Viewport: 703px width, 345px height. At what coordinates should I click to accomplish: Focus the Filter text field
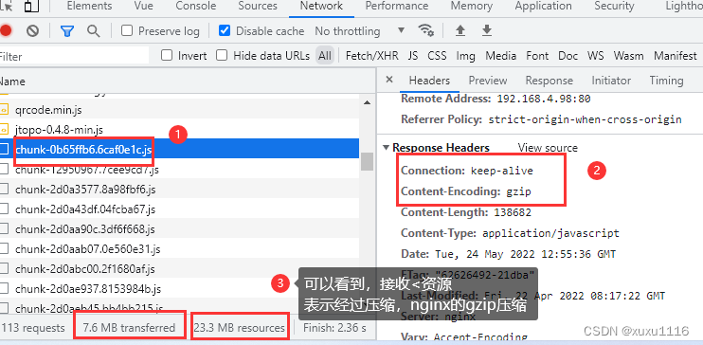tap(74, 56)
